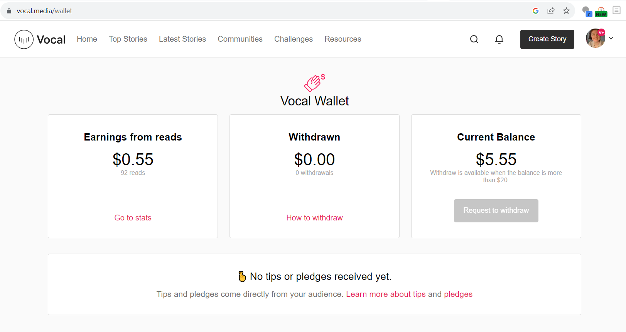The image size is (626, 332).
Task: Go to Top Stories
Action: coord(128,39)
